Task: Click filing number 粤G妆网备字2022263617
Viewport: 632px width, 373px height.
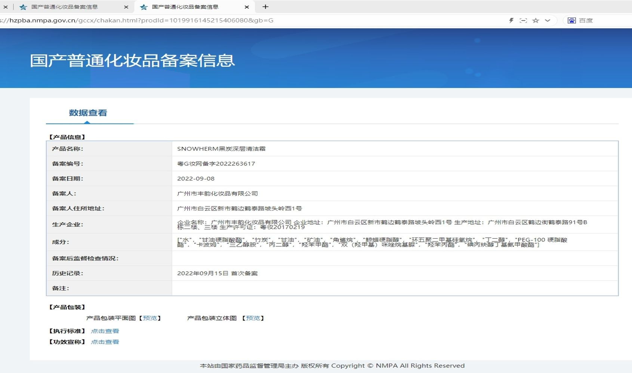Action: click(x=216, y=164)
